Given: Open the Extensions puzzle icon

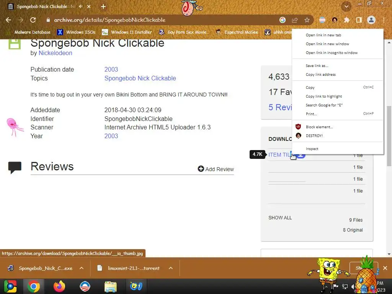Looking at the screenshot, I should click(x=347, y=20).
